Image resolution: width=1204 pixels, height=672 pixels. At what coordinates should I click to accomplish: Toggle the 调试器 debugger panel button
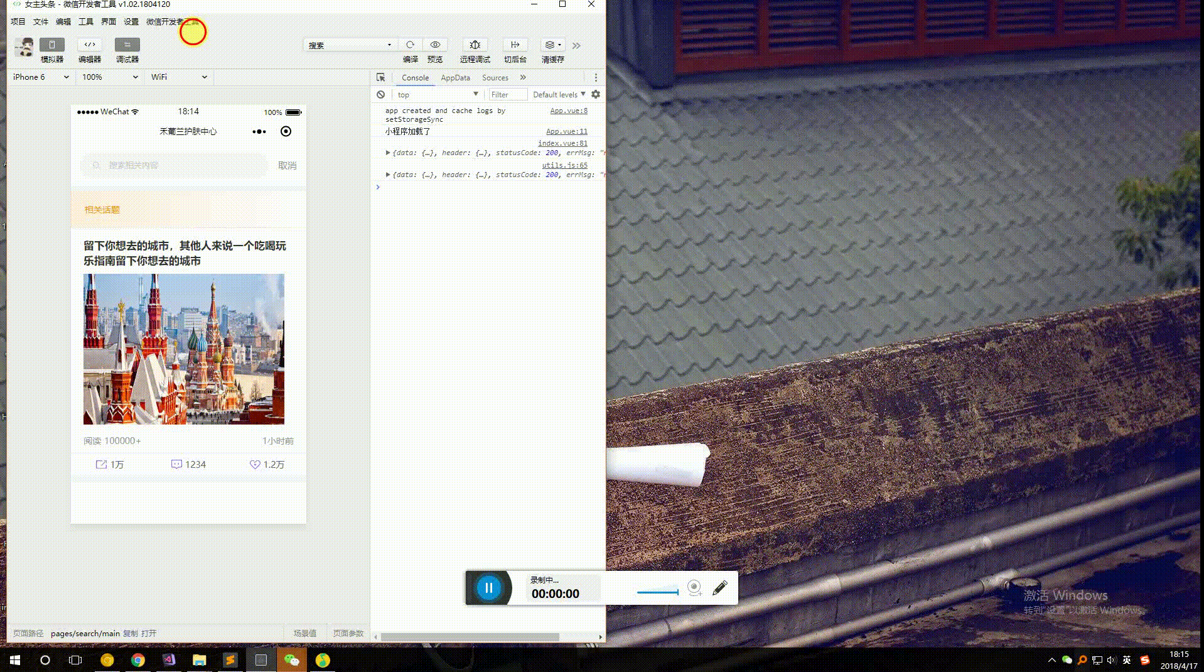click(x=127, y=45)
